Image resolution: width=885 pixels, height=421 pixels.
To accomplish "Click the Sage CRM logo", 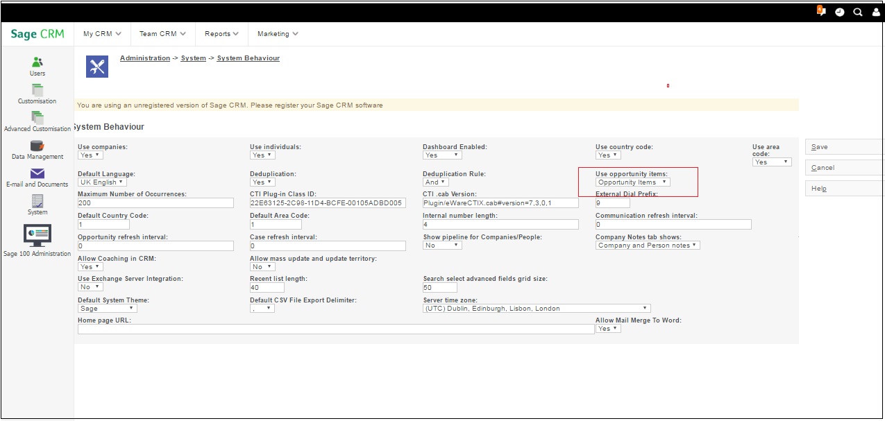I will pos(37,34).
